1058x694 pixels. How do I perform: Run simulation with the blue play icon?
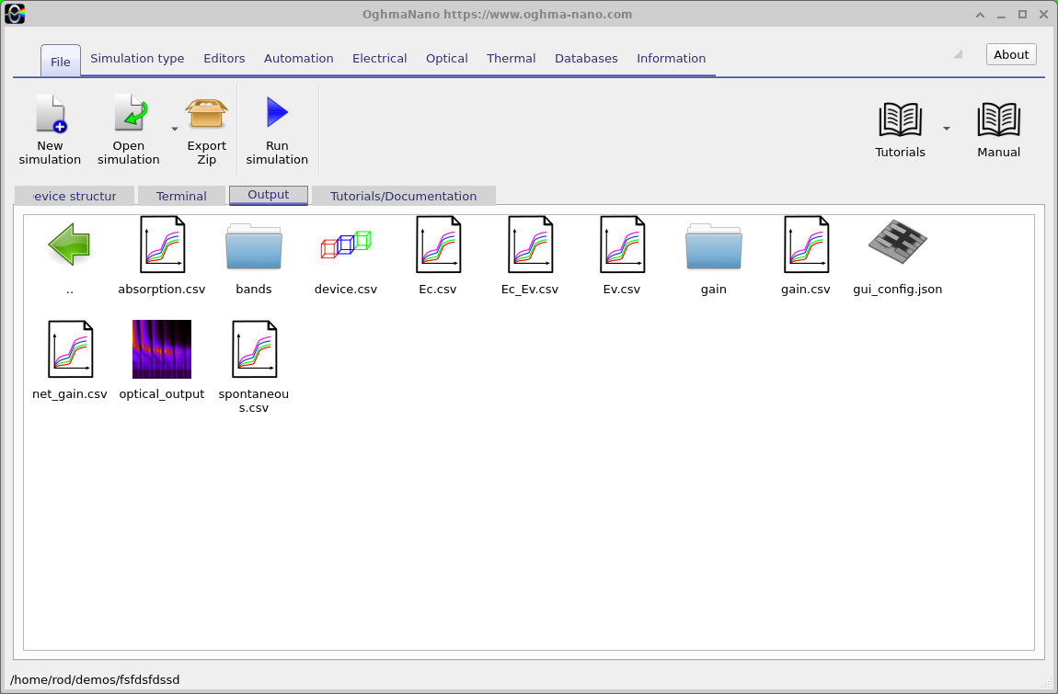277,112
